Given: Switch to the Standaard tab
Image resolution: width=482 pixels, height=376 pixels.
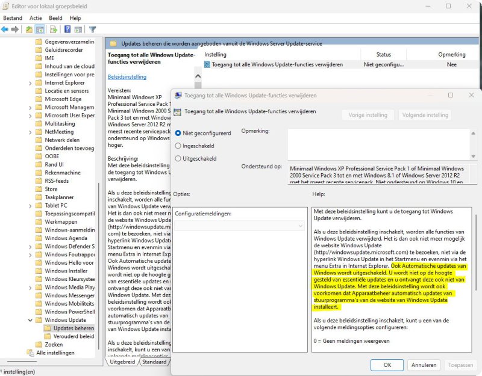Looking at the screenshot, I should coord(154,362).
